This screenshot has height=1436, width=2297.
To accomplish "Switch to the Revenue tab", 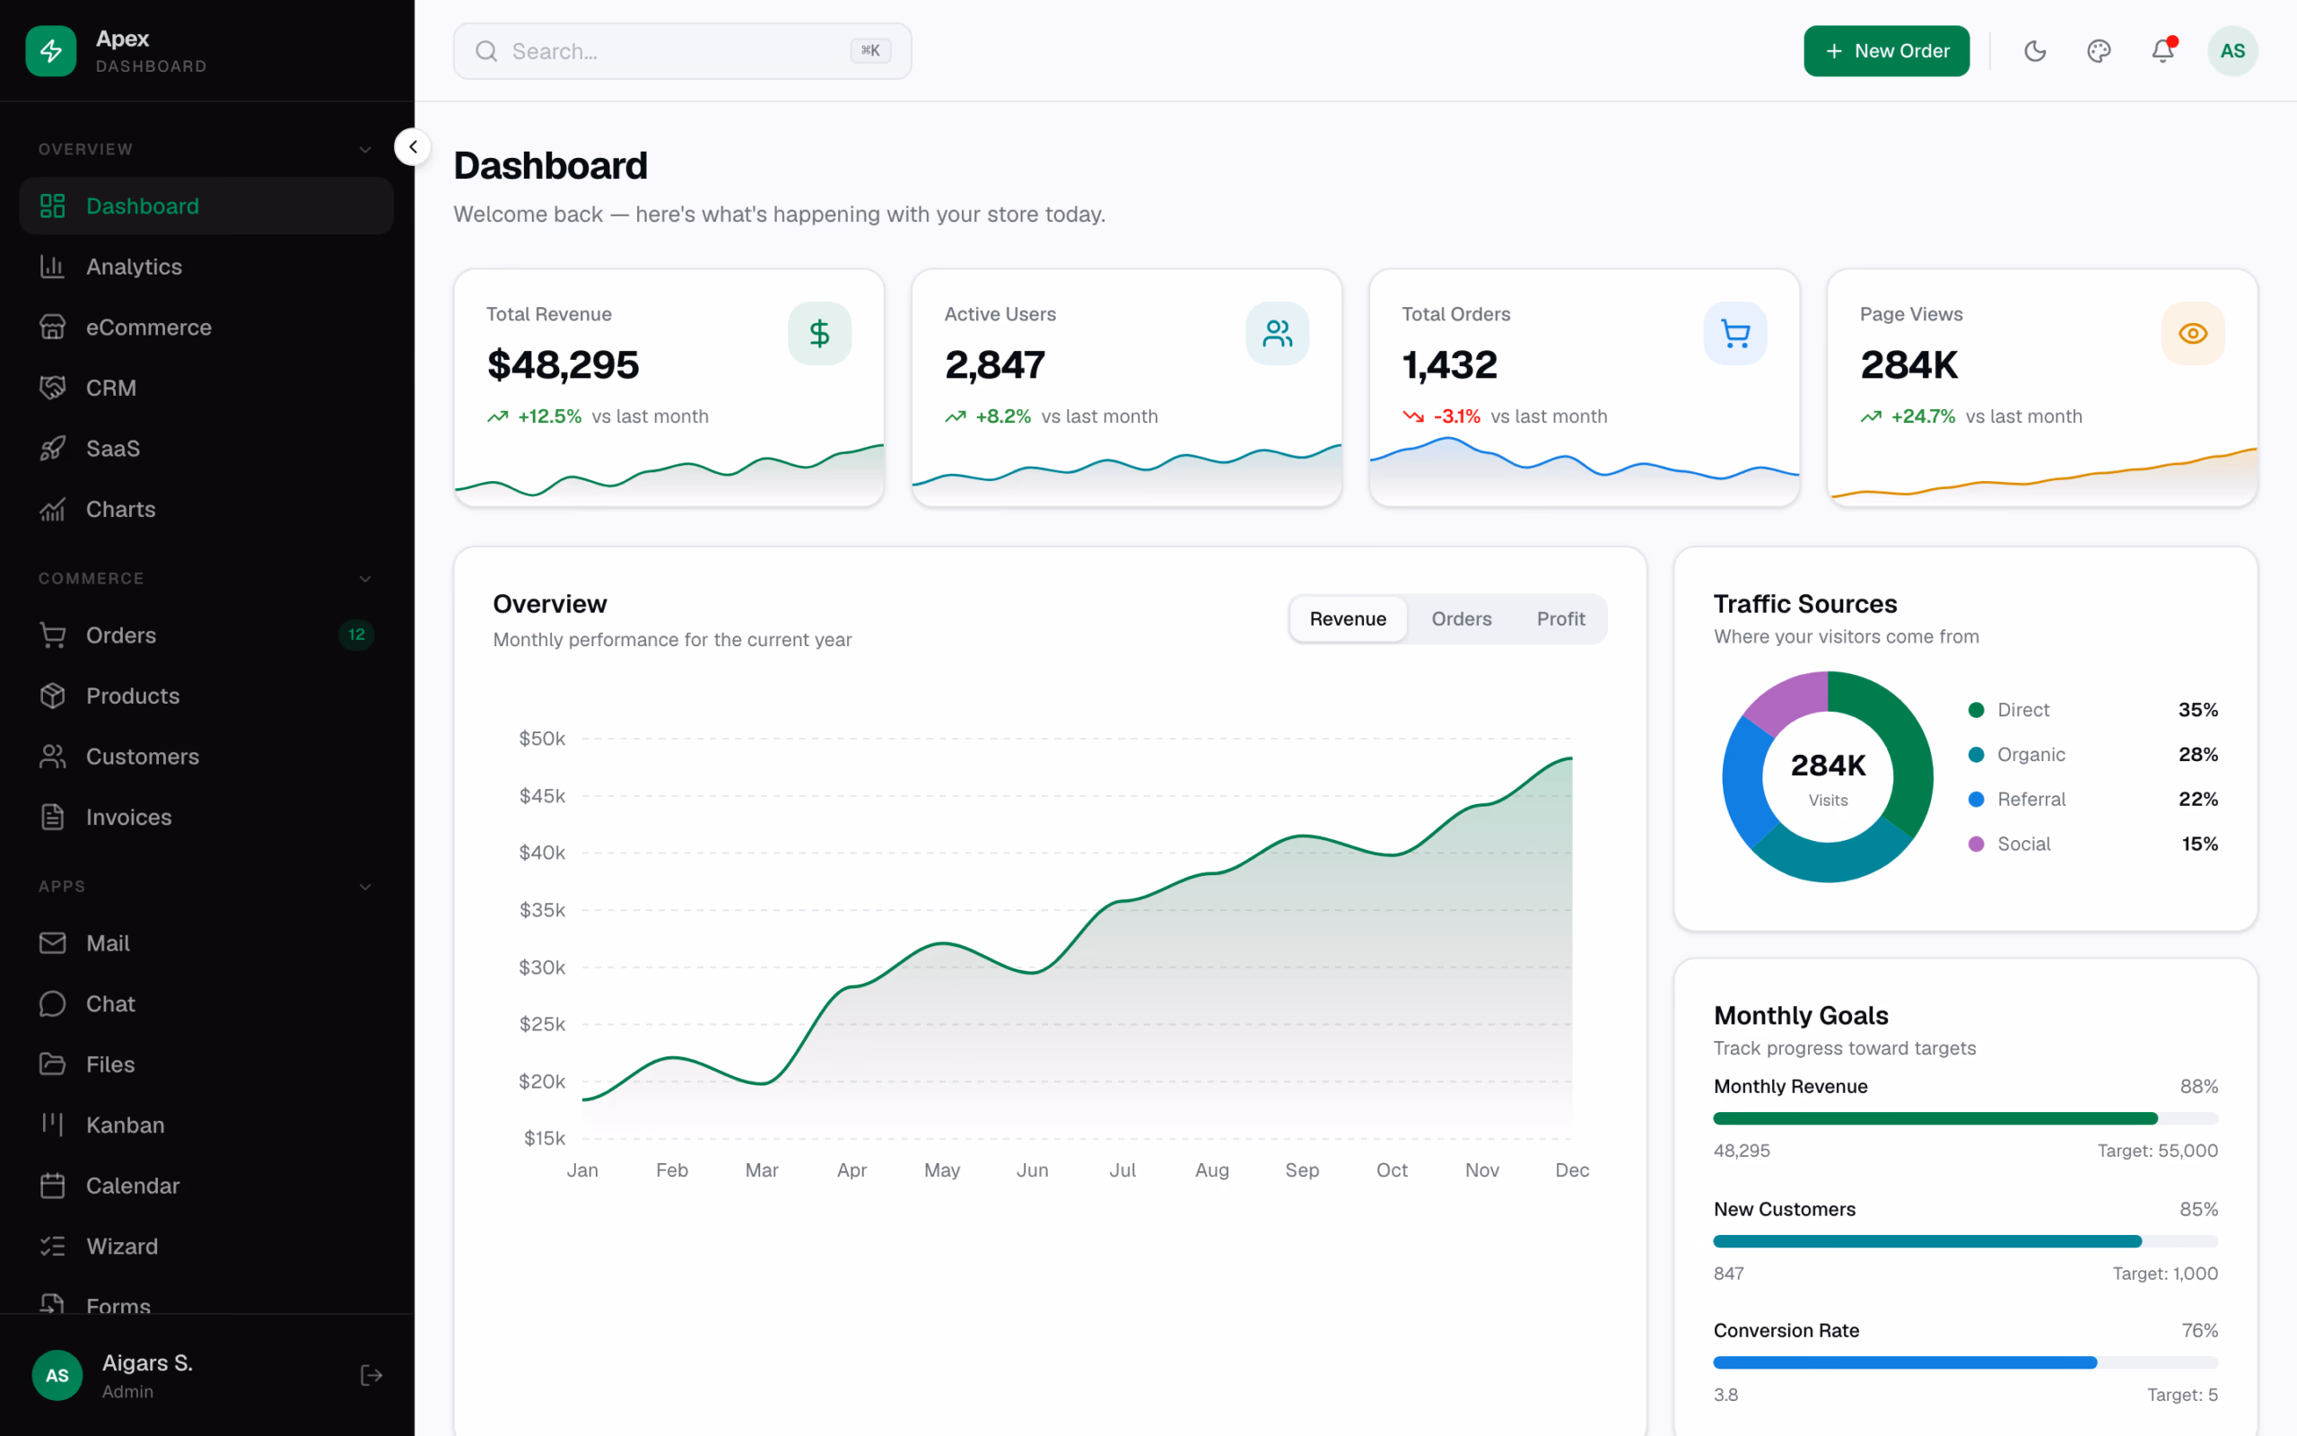I will point(1348,619).
